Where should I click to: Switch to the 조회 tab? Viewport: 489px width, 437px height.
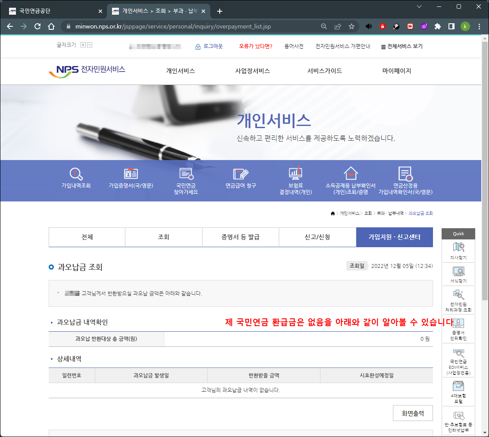(x=163, y=237)
